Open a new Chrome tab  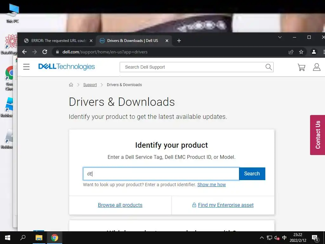click(x=179, y=41)
